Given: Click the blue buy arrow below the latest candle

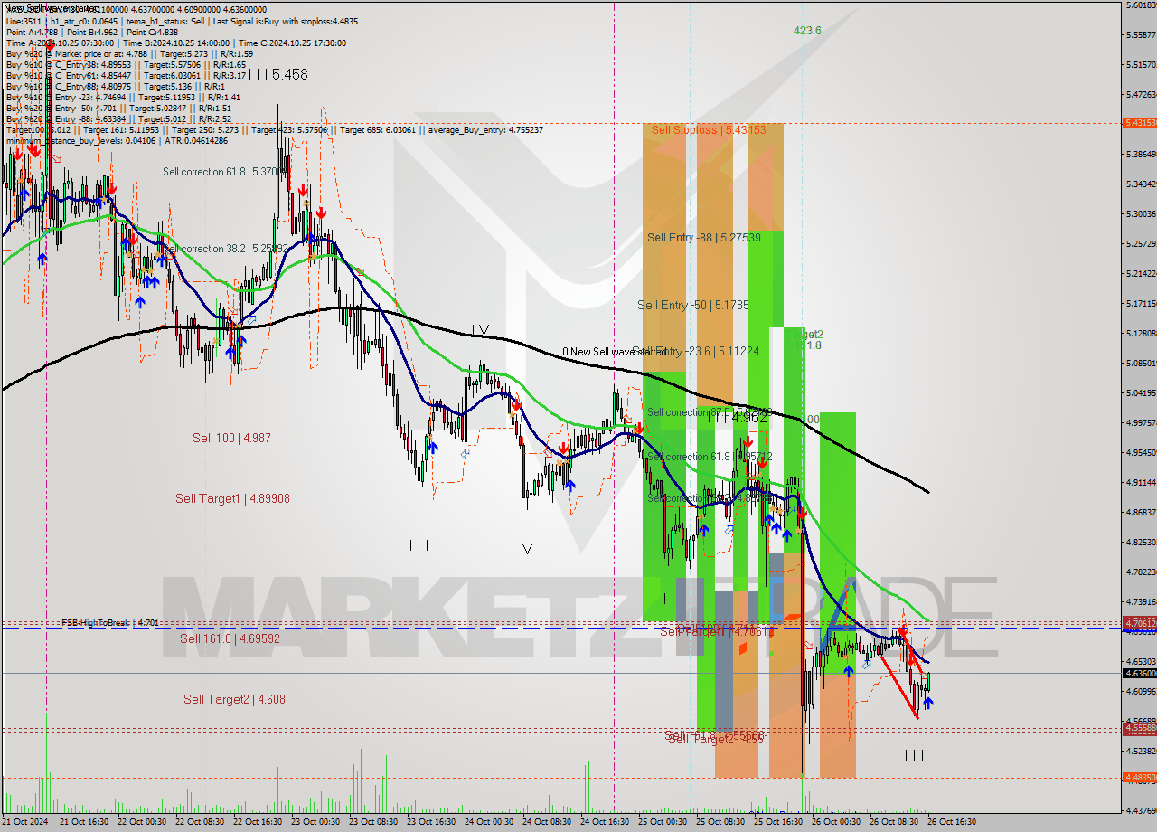Looking at the screenshot, I should 928,703.
